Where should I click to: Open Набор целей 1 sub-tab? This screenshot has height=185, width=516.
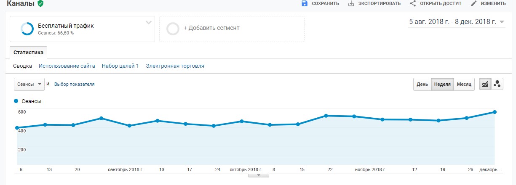pyautogui.click(x=120, y=66)
